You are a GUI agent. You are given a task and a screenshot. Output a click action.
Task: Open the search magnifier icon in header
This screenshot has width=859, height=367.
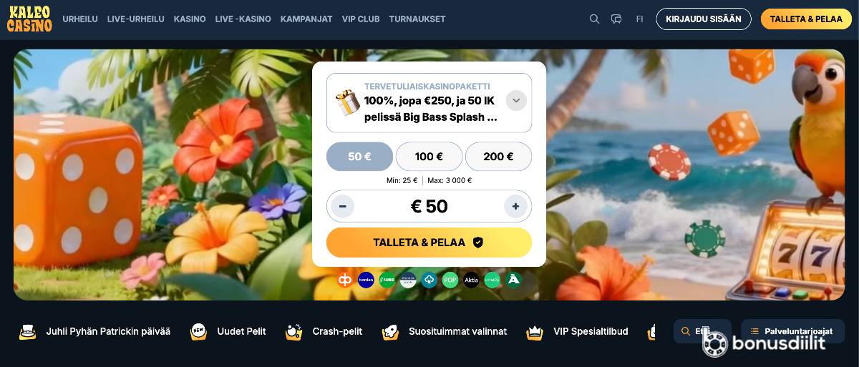point(594,19)
